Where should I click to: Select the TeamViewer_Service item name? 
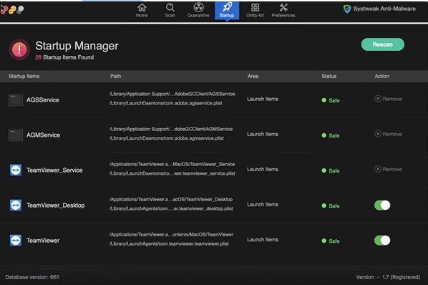click(x=54, y=170)
